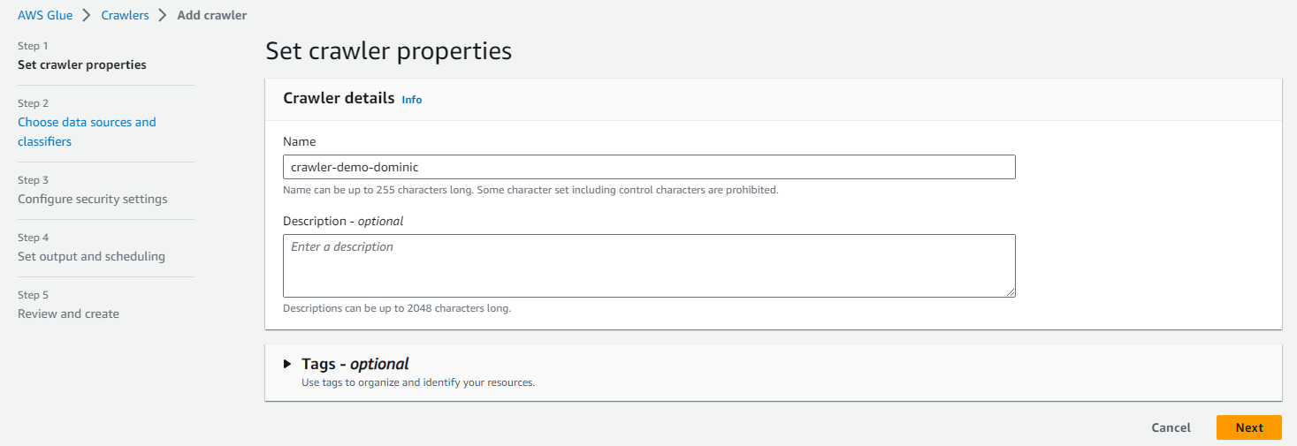Click the Add crawler breadcrumb text

click(x=212, y=15)
